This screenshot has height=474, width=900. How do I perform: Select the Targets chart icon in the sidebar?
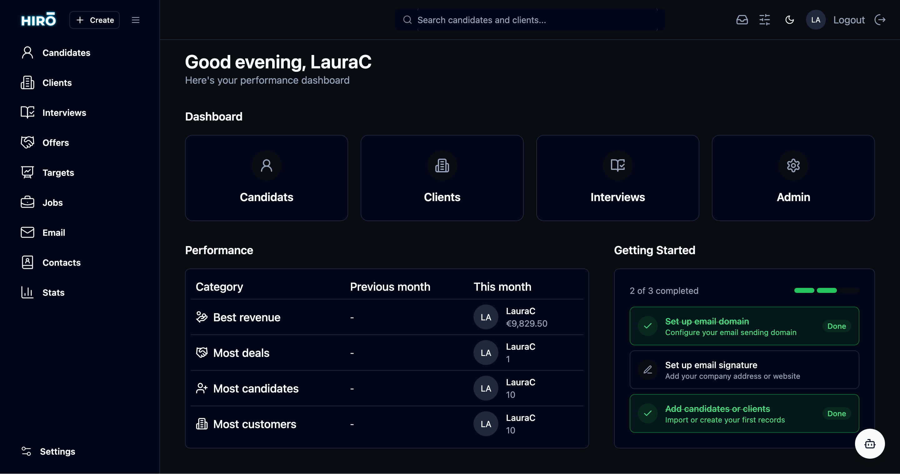coord(27,172)
